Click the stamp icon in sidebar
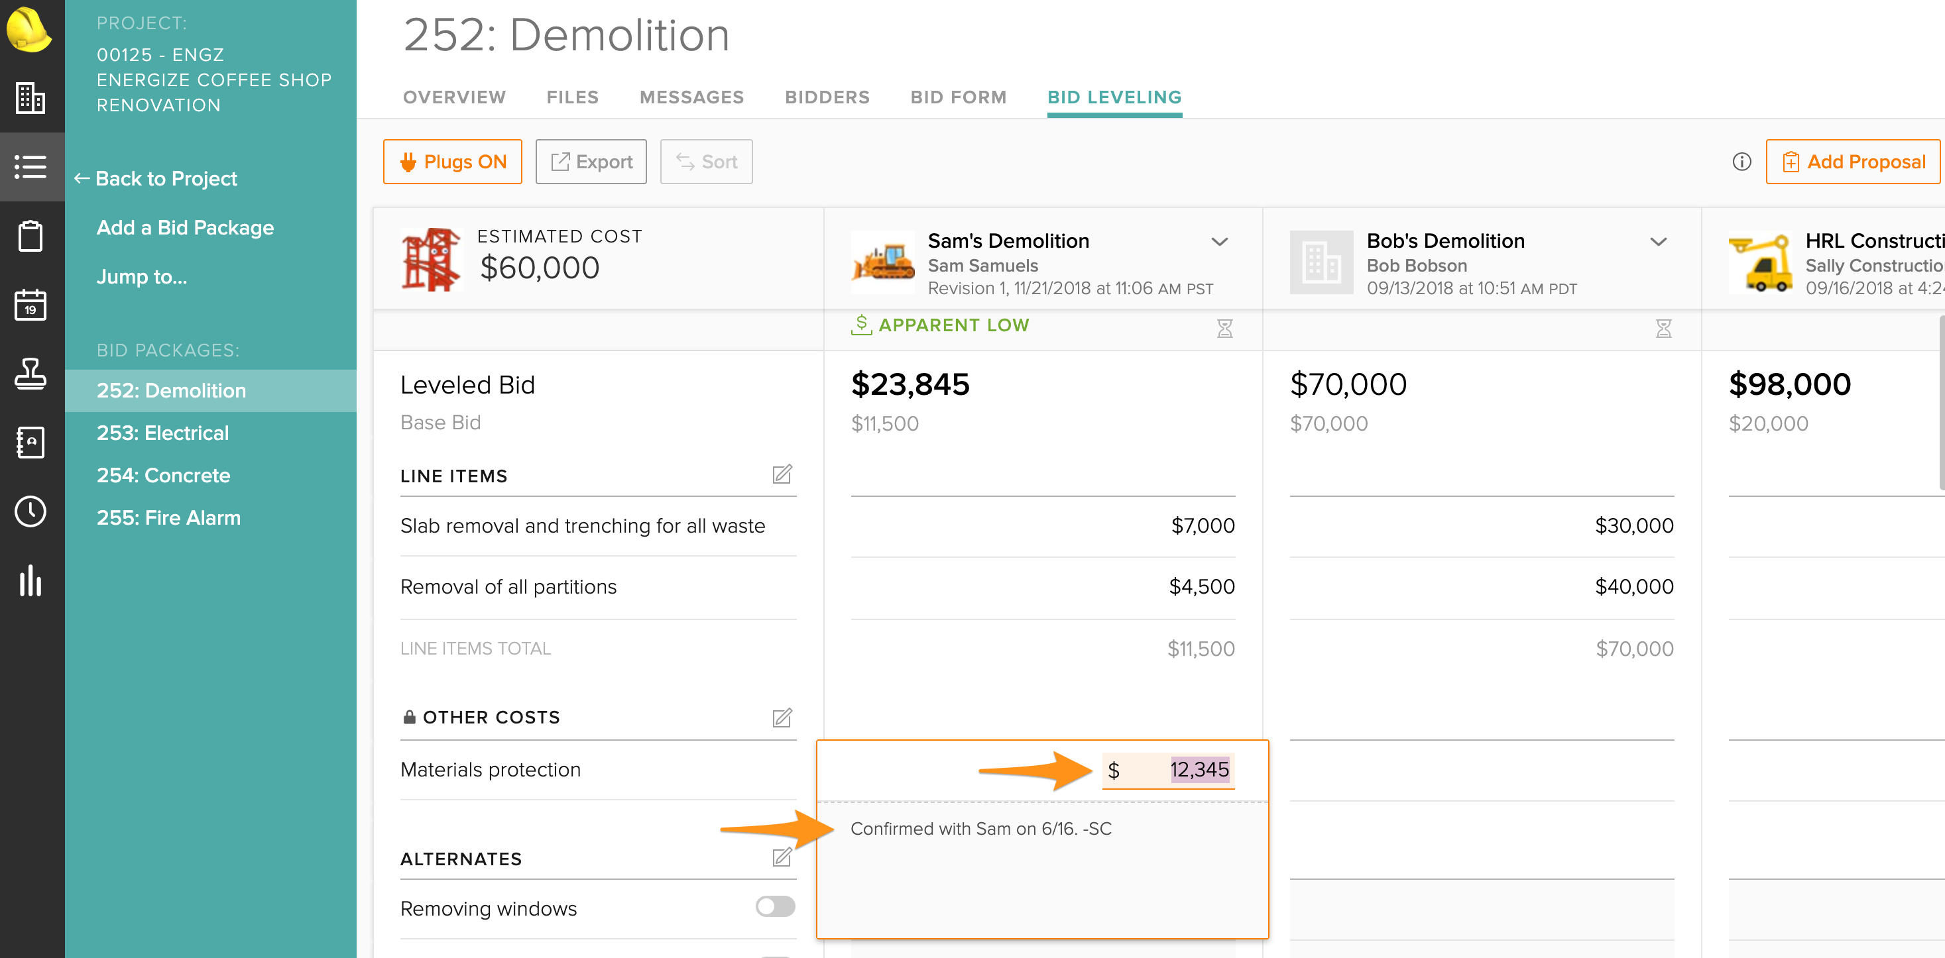The height and width of the screenshot is (958, 1945). tap(30, 374)
